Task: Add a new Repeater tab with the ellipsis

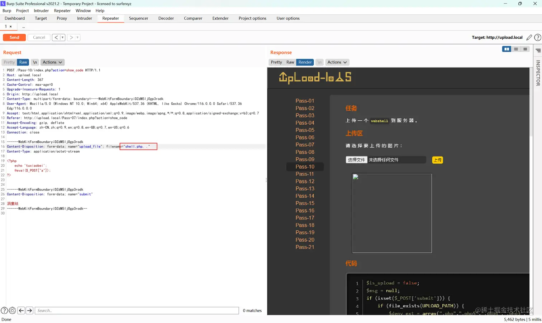Action: (24, 26)
